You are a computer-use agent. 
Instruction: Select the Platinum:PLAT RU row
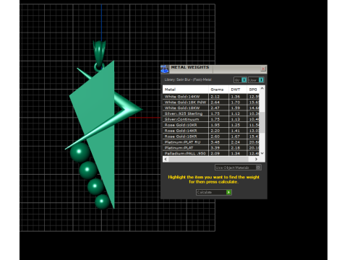pos(211,142)
